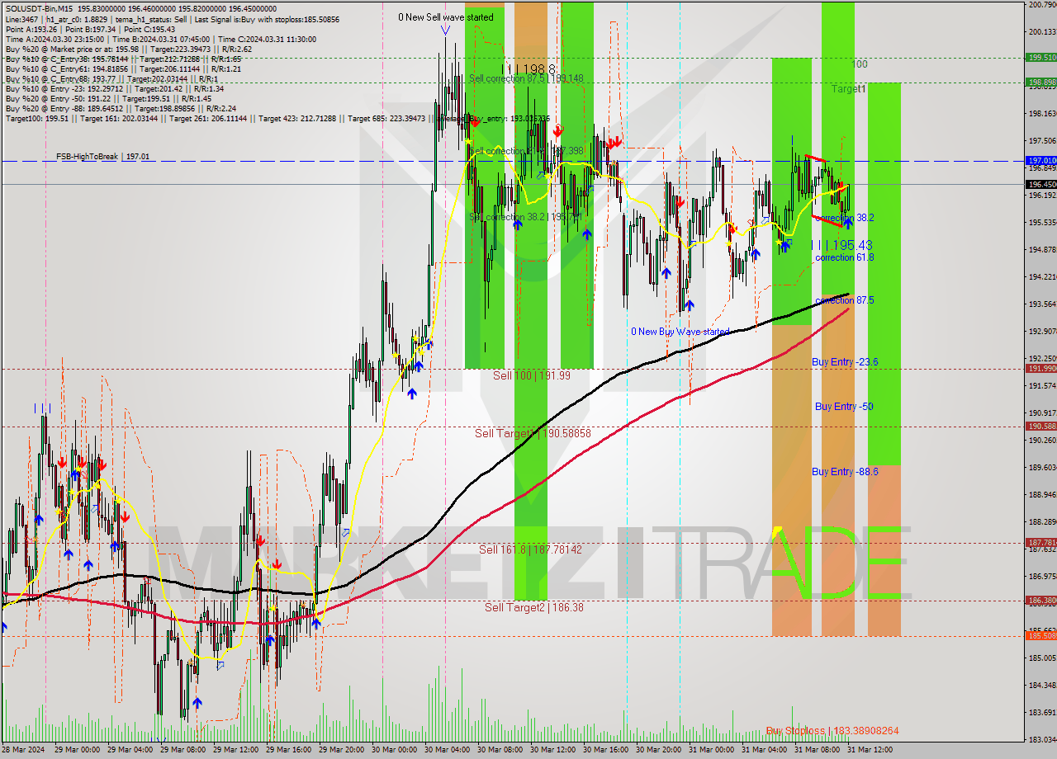Click the 'Buy Entry -23.6' label
Image resolution: width=1057 pixels, height=759 pixels.
point(845,362)
